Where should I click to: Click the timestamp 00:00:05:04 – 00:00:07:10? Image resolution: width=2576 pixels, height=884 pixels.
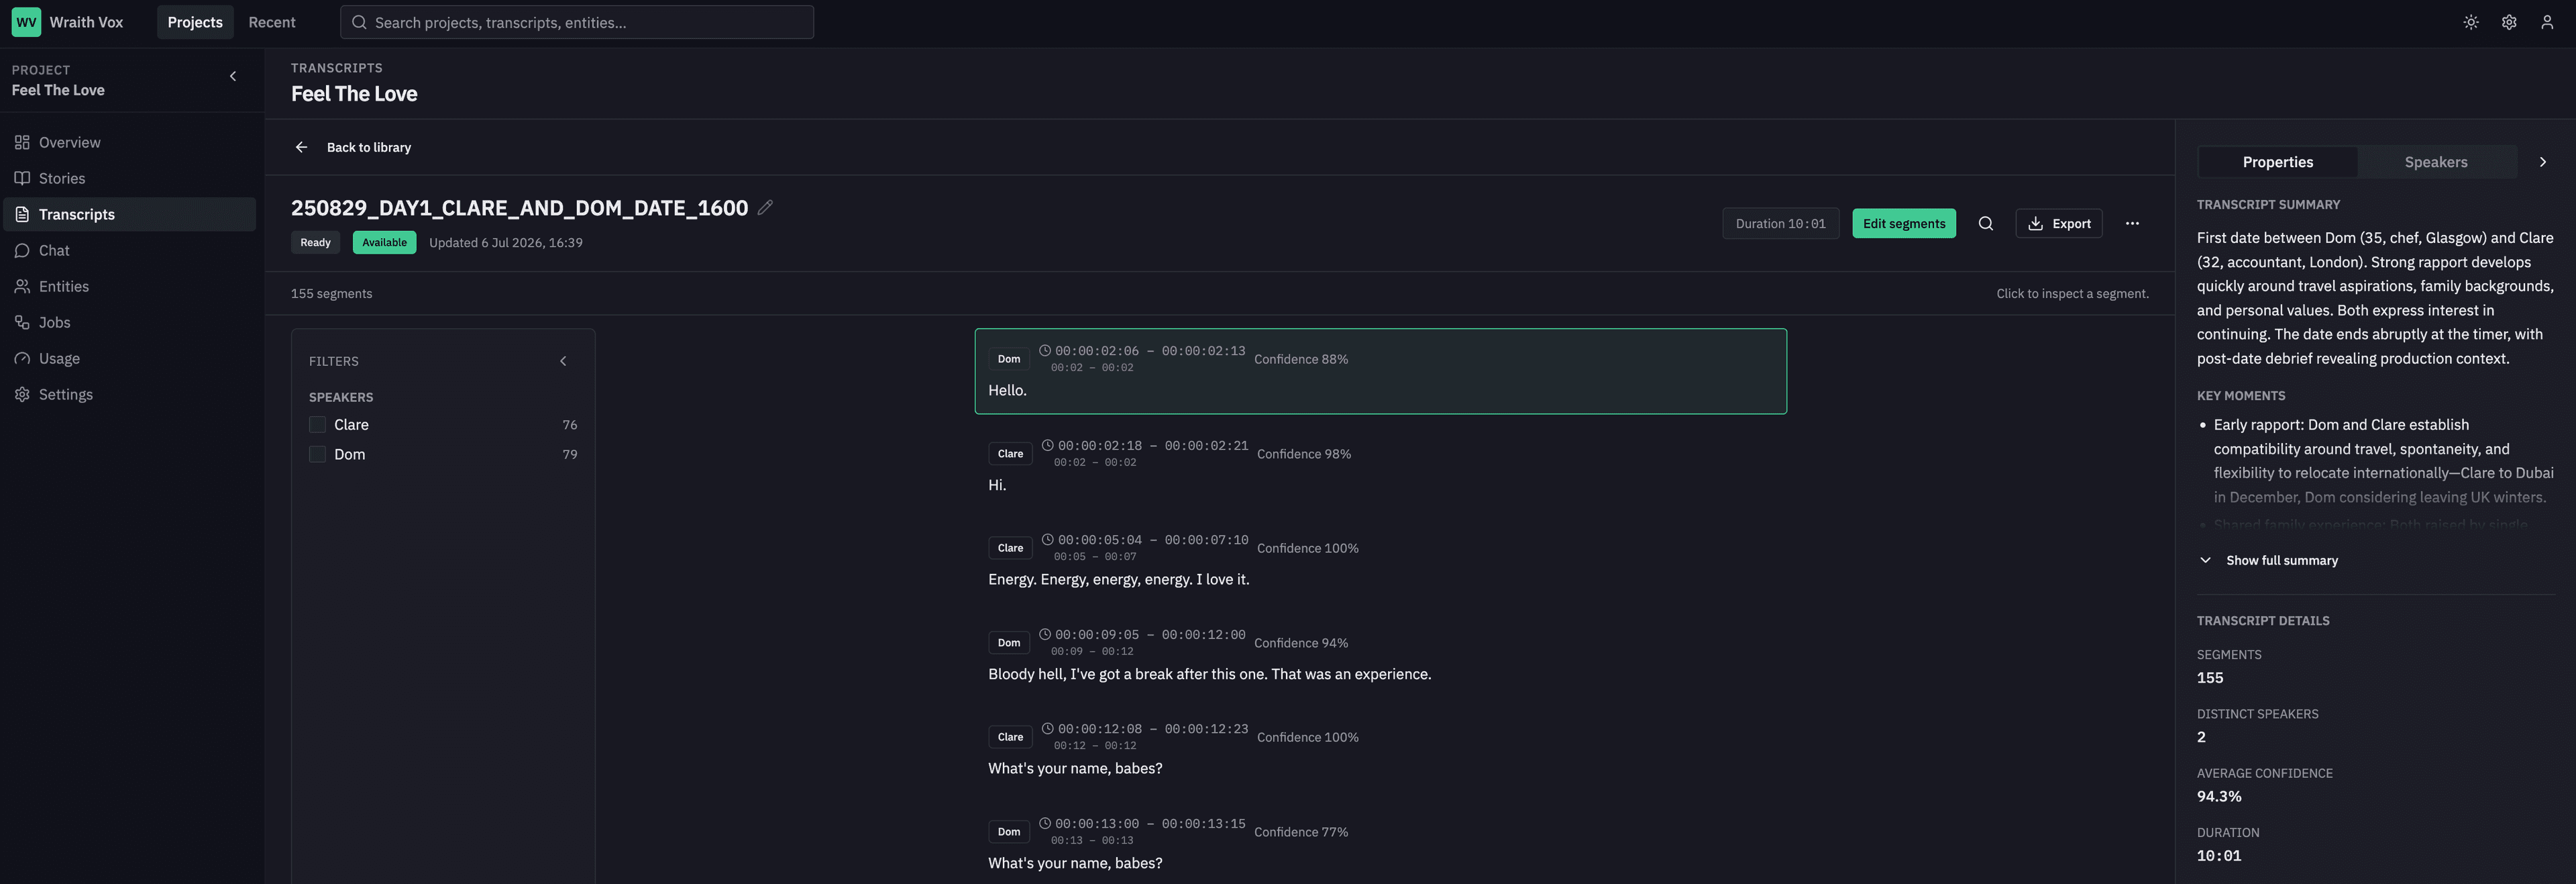tap(1152, 540)
